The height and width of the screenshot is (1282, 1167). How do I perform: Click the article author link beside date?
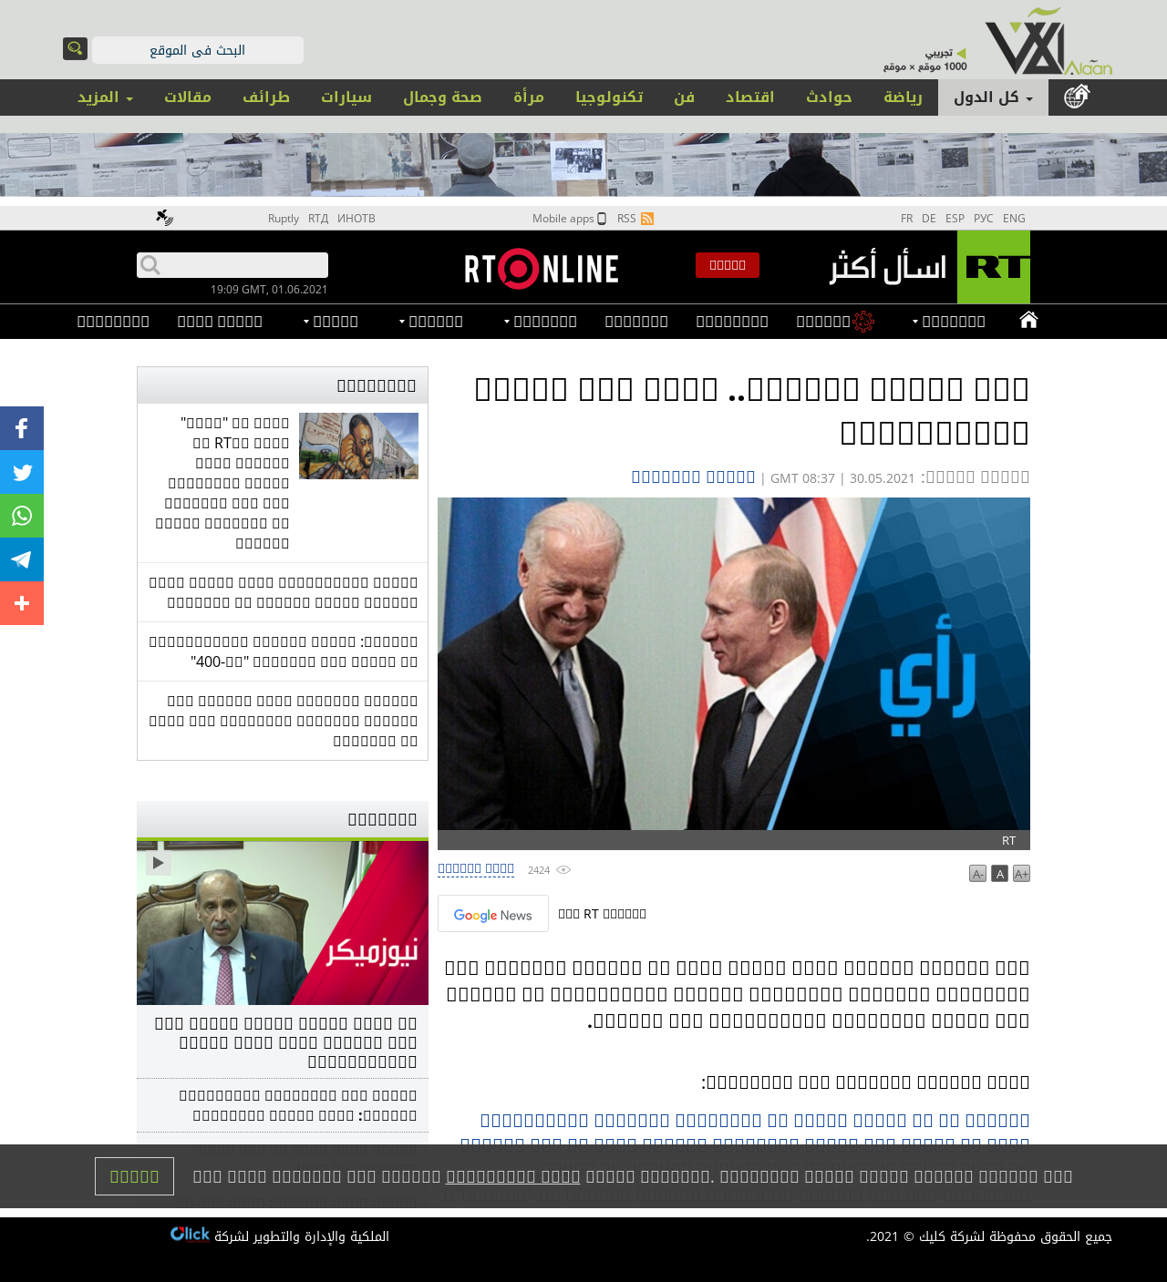pos(693,477)
